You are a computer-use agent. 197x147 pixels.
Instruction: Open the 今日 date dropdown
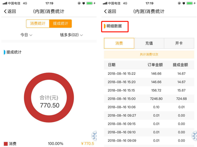[26, 35]
